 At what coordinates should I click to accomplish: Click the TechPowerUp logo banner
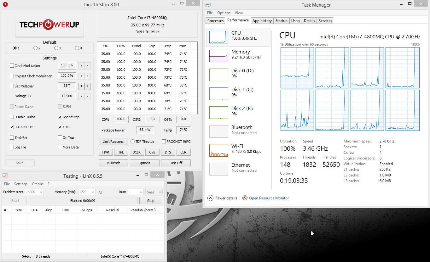[49, 25]
